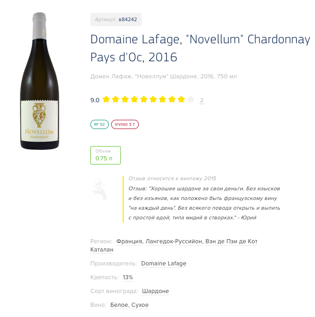
Task: Open the Лангедок-Руссийон region link
Action: [x=173, y=241]
